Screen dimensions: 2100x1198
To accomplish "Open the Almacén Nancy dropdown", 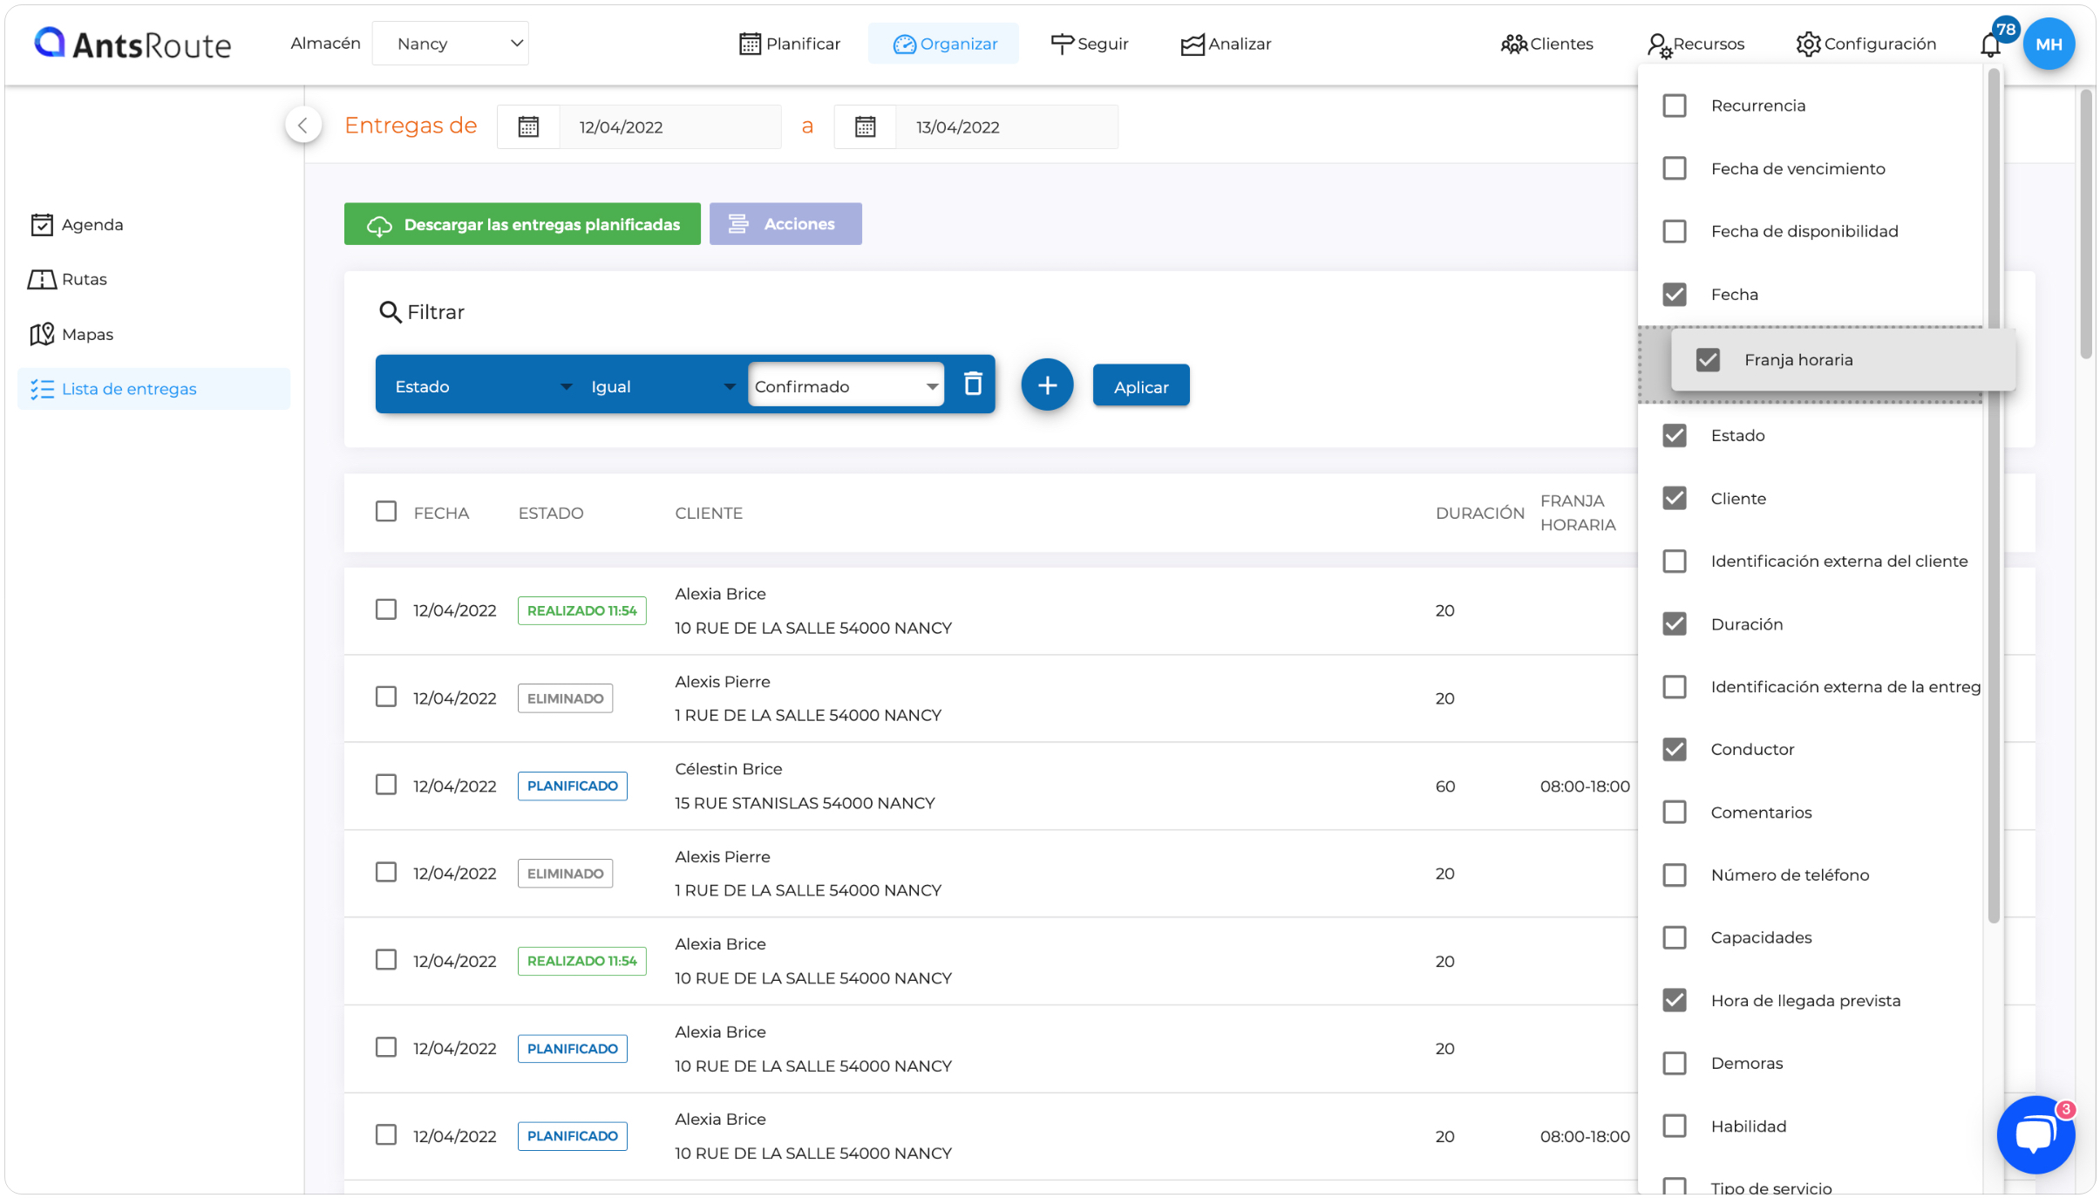I will click(x=450, y=44).
